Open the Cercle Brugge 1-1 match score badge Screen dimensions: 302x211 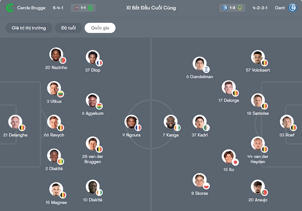(83, 8)
